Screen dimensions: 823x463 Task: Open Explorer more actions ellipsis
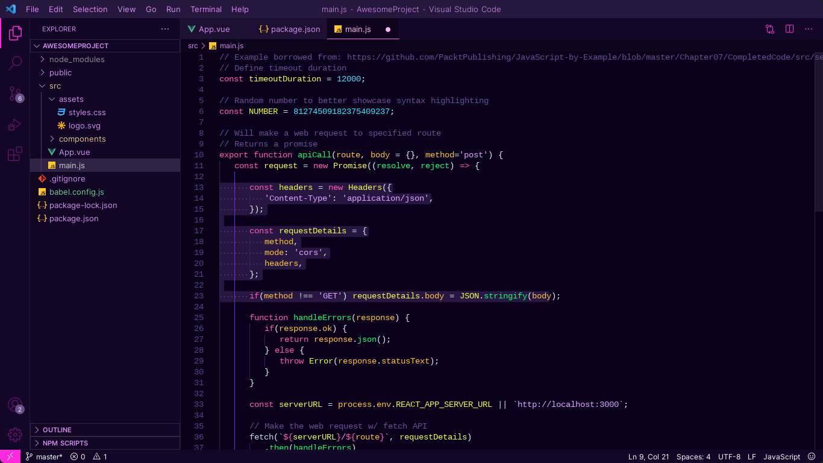[x=165, y=29]
